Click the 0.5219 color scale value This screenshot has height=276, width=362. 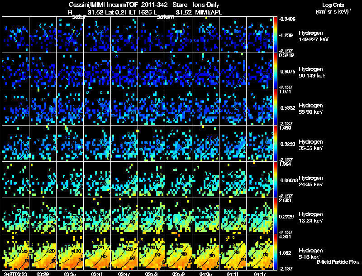pos(286,55)
